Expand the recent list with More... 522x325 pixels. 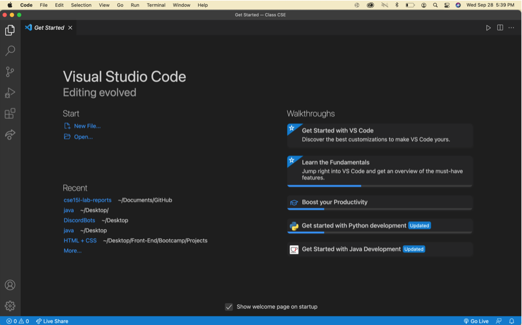72,251
